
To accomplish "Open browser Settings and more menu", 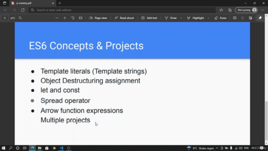I will [x=263, y=10].
